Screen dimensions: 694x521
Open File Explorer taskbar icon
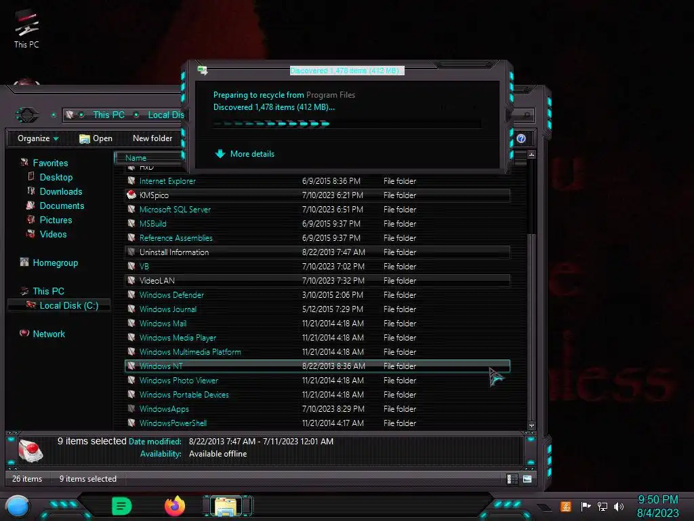[x=226, y=506]
